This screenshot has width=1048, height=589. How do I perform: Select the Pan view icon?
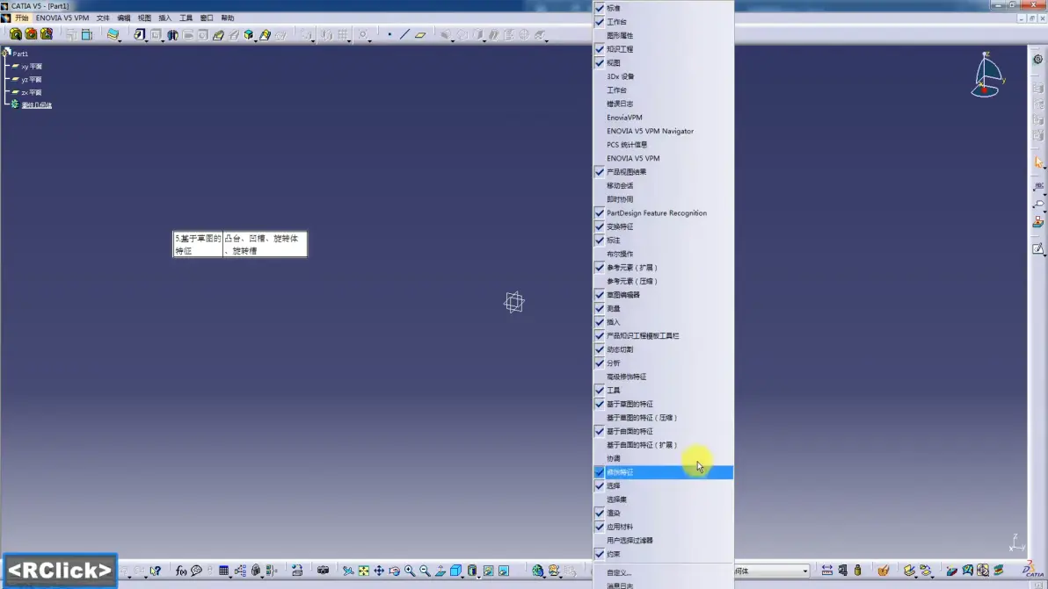pyautogui.click(x=379, y=571)
